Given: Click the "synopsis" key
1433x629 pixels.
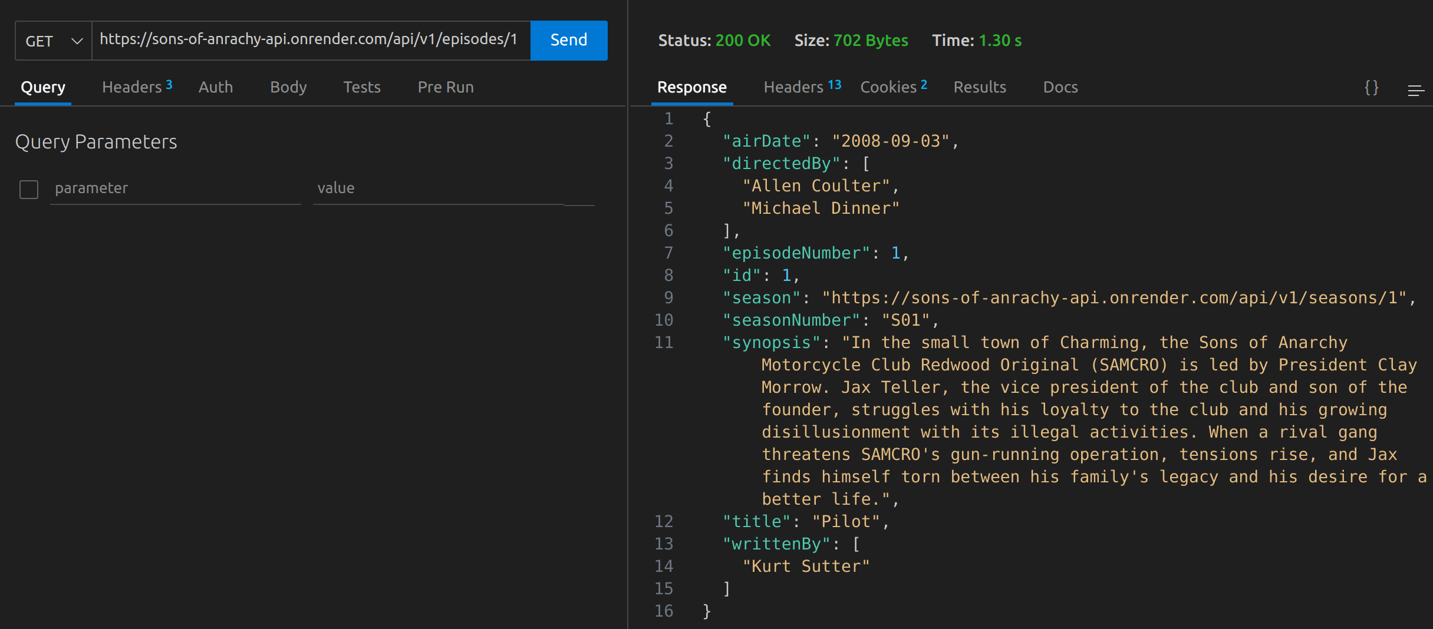Looking at the screenshot, I should [x=772, y=343].
